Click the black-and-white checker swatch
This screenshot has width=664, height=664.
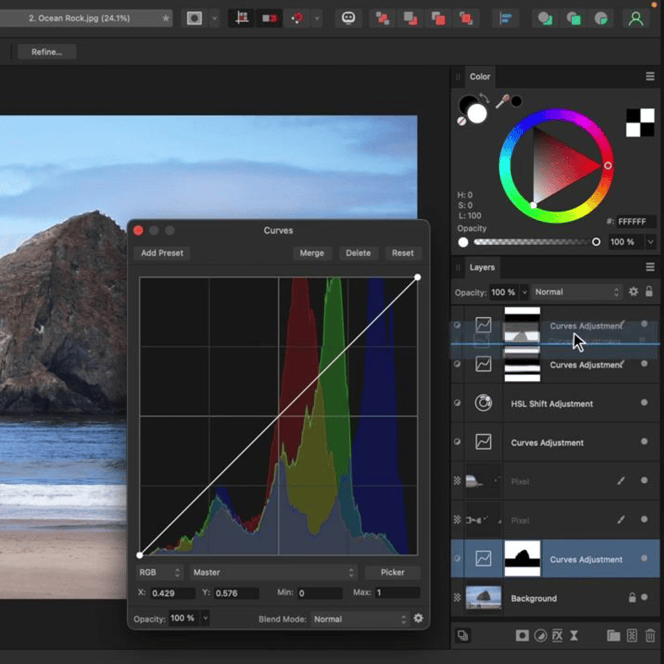pyautogui.click(x=640, y=122)
